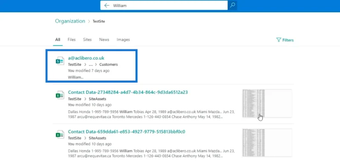340x168 pixels.
Task: Click the back arrow in search box
Action: coord(107,6)
